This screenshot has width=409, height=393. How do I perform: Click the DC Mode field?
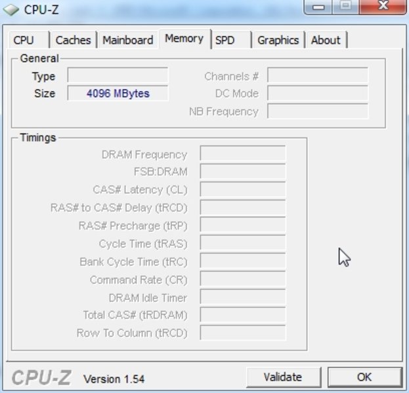coord(318,93)
